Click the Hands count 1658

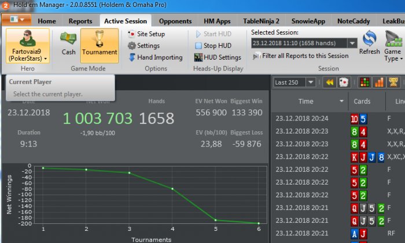pyautogui.click(x=157, y=118)
